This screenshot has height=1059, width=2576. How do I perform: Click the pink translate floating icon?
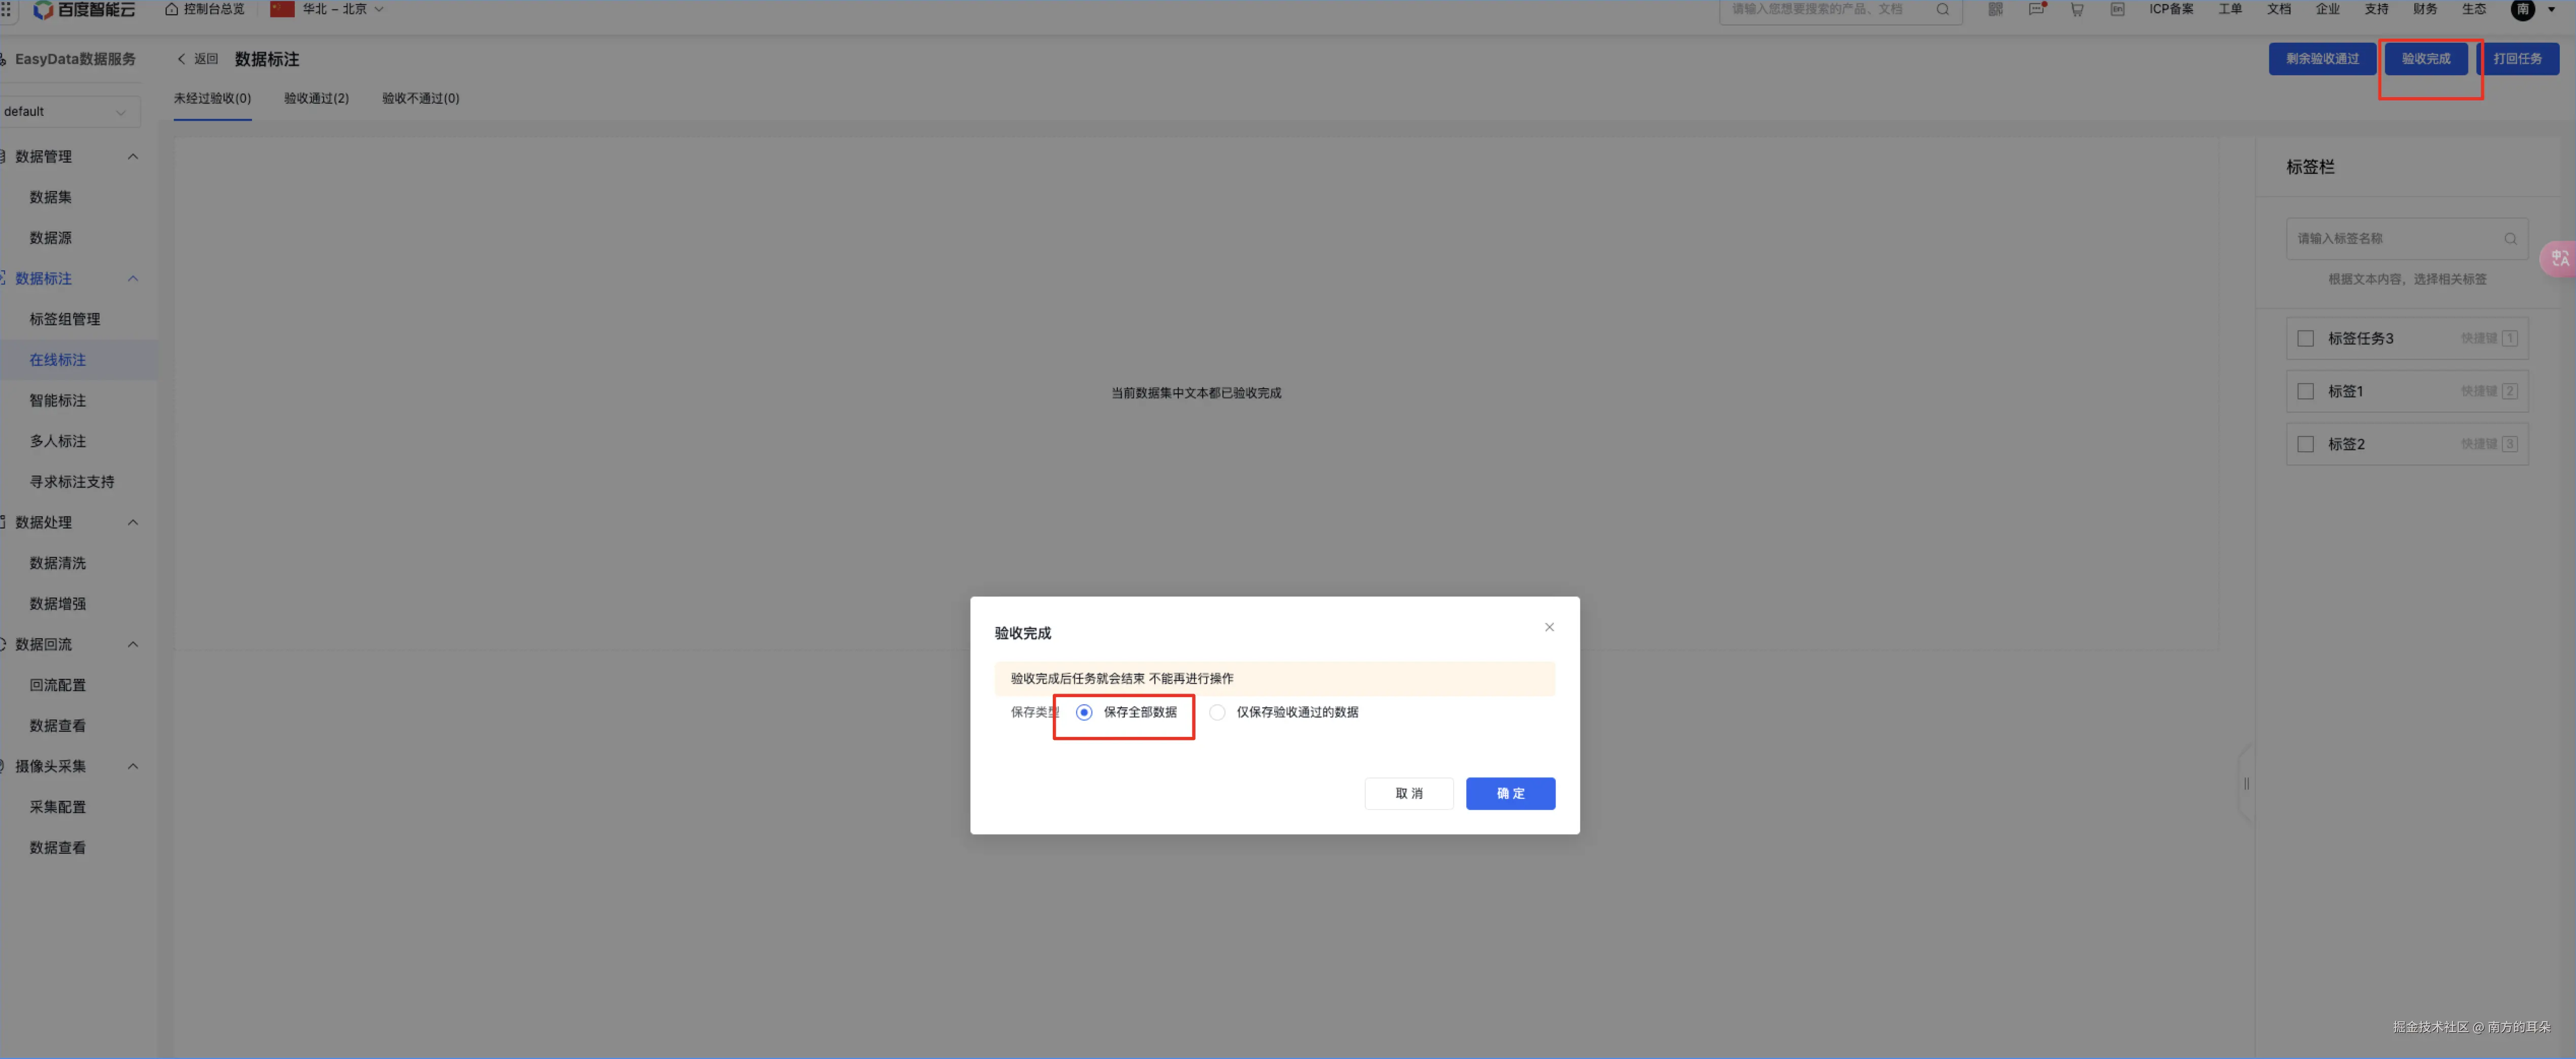click(x=2559, y=259)
